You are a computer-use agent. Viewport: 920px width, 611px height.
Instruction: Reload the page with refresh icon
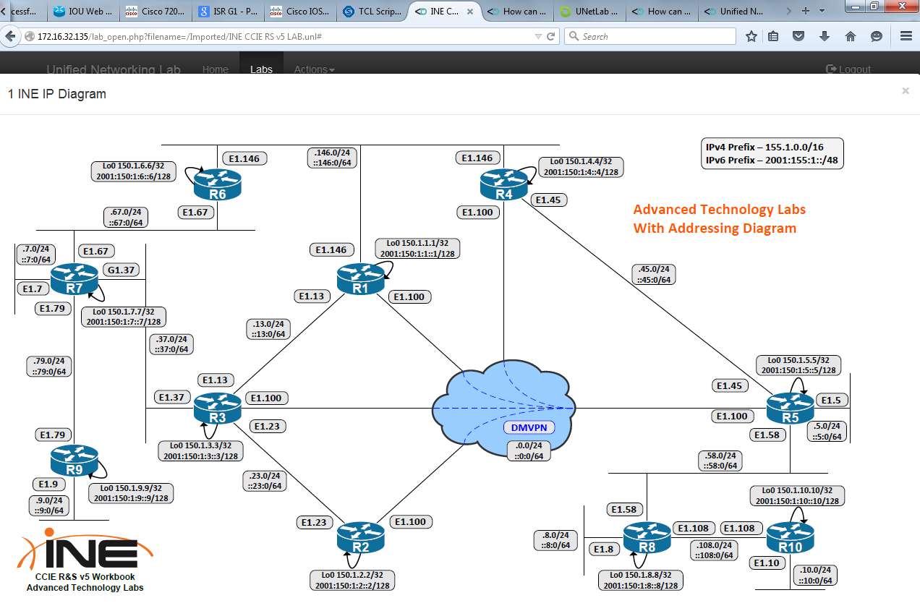pyautogui.click(x=550, y=36)
